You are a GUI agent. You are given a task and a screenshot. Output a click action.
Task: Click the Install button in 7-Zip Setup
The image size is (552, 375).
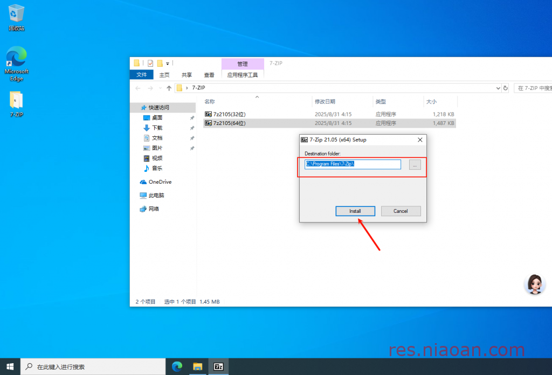[x=355, y=211]
